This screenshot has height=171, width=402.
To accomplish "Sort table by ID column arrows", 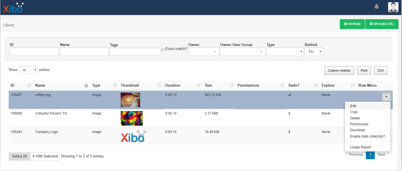I will [x=29, y=85].
